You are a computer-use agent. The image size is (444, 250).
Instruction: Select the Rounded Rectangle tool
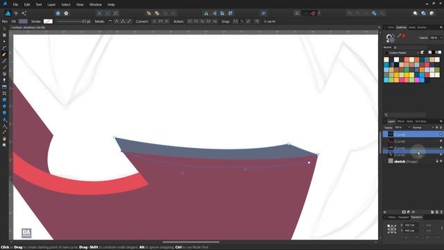4,112
